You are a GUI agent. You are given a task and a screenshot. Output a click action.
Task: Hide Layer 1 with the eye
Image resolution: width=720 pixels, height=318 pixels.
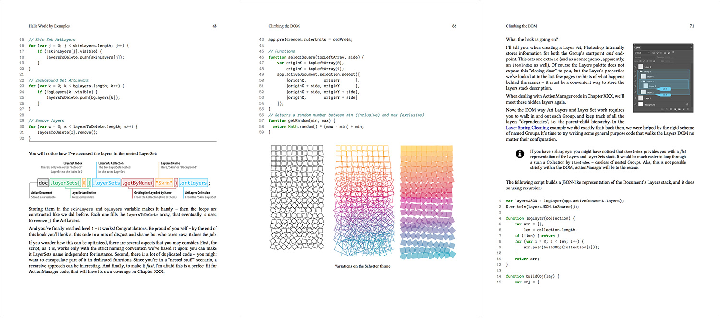636,98
